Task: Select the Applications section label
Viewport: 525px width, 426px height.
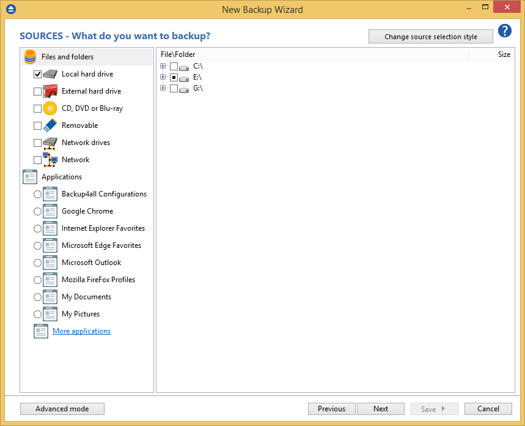Action: pyautogui.click(x=62, y=177)
